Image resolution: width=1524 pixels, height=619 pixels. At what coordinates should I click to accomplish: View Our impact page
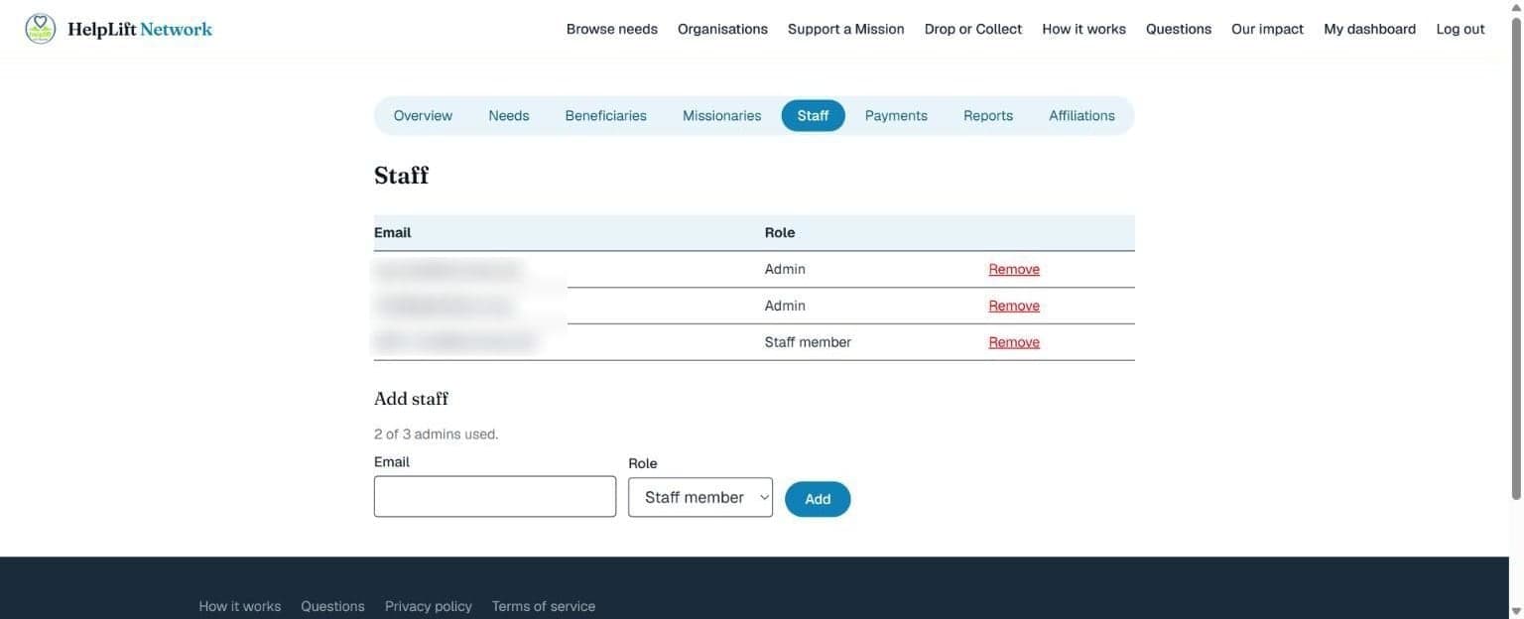coord(1267,29)
